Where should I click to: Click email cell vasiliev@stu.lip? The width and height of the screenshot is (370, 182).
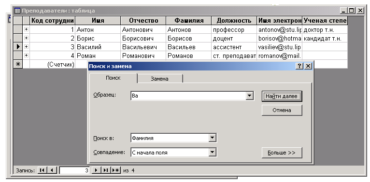tap(279, 47)
